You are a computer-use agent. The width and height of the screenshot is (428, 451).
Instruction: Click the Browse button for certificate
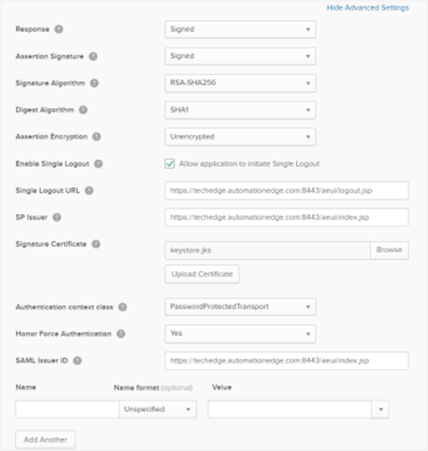coord(389,250)
